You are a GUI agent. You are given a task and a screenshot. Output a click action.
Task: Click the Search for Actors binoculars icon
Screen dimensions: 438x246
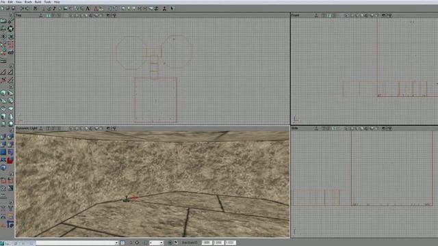tap(36, 8)
